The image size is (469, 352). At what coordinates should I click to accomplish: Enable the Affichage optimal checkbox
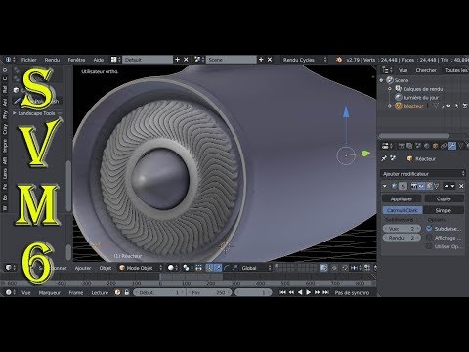click(x=429, y=238)
